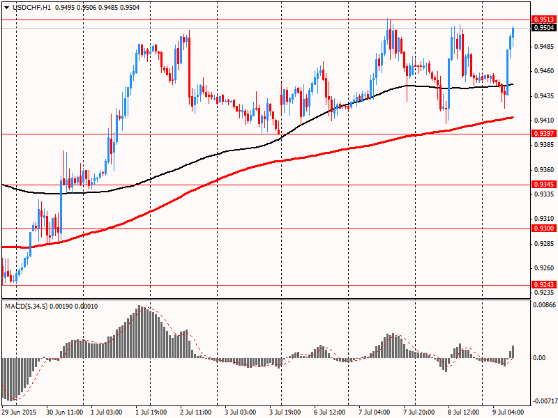Click the 0.9485 price scale value
The height and width of the screenshot is (418, 558).
544,47
